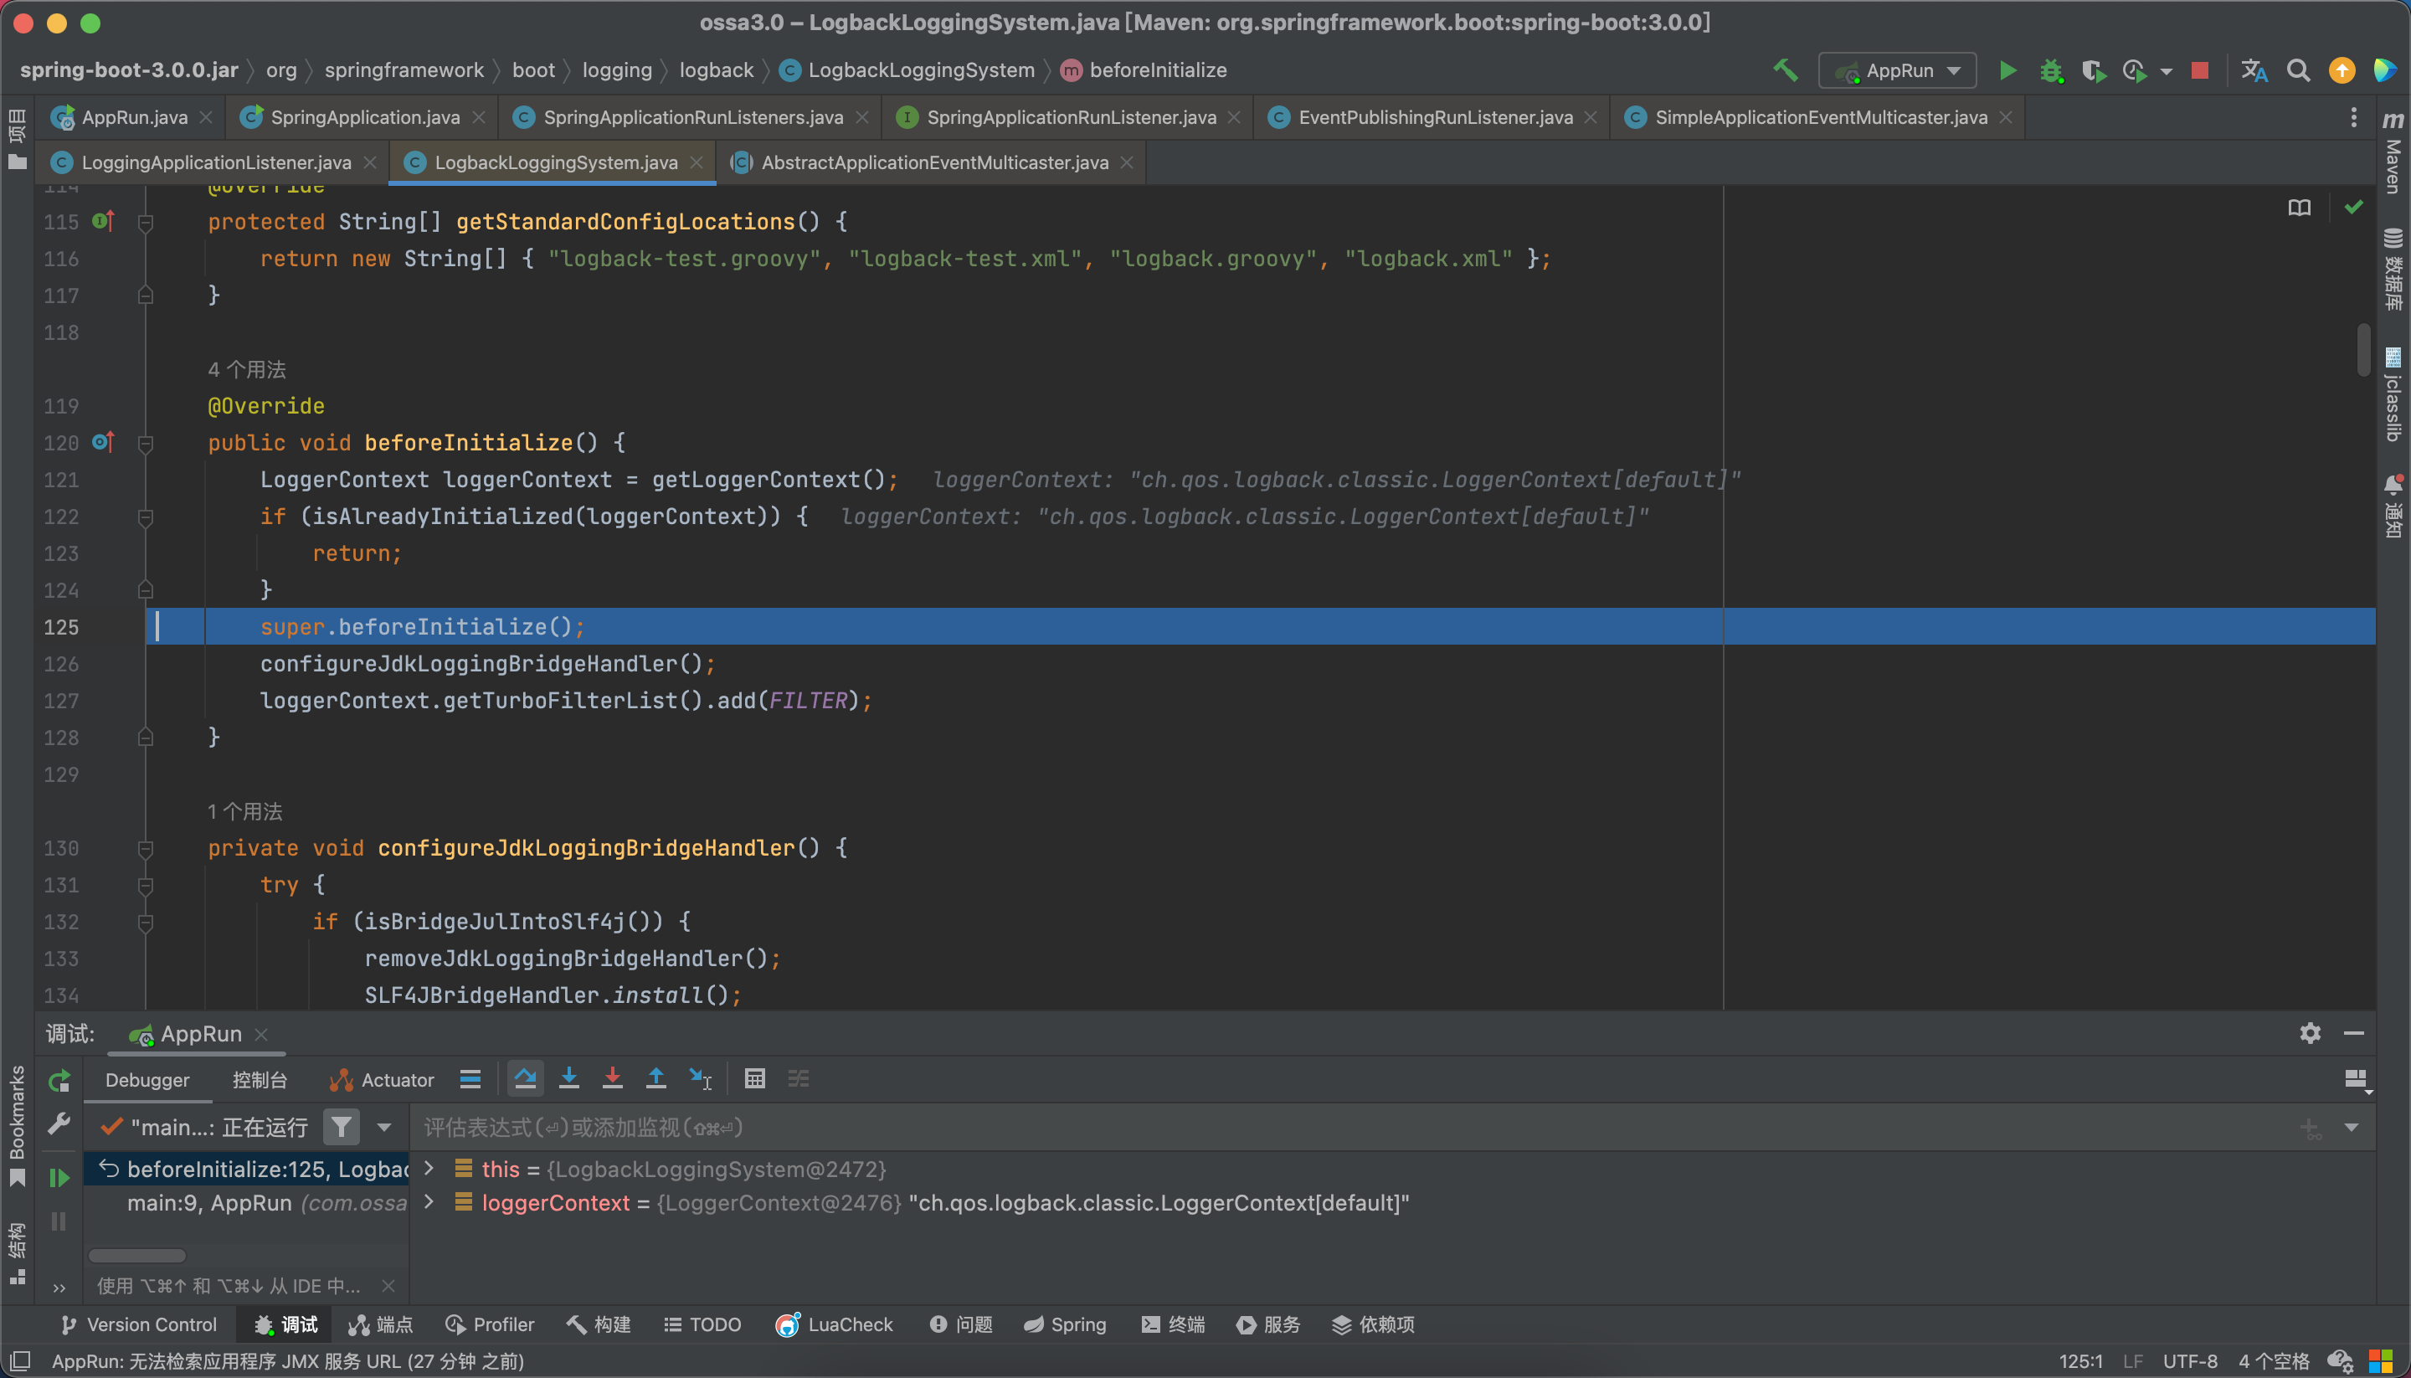
Task: Open the editor tabs more-options menu
Action: (2353, 117)
